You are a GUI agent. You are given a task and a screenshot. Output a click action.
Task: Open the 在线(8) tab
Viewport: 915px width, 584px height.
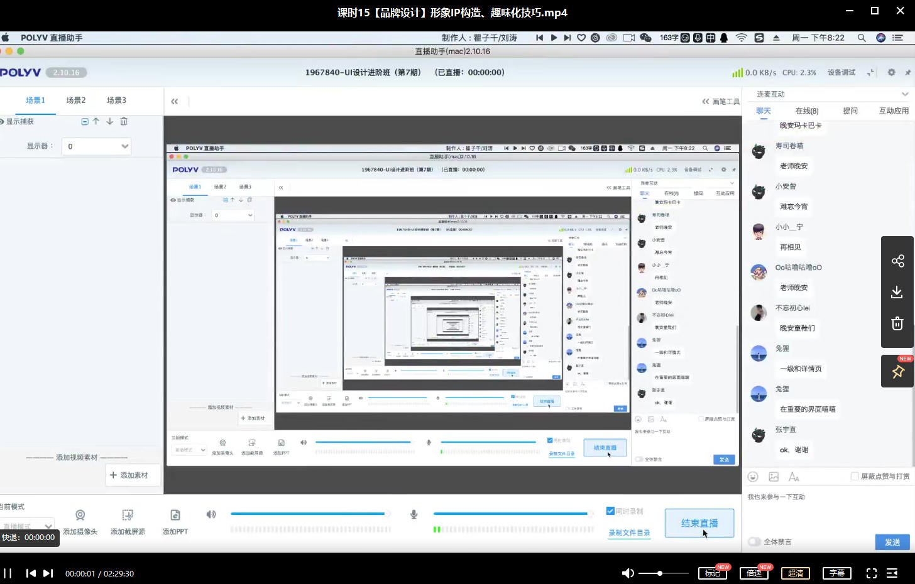807,111
